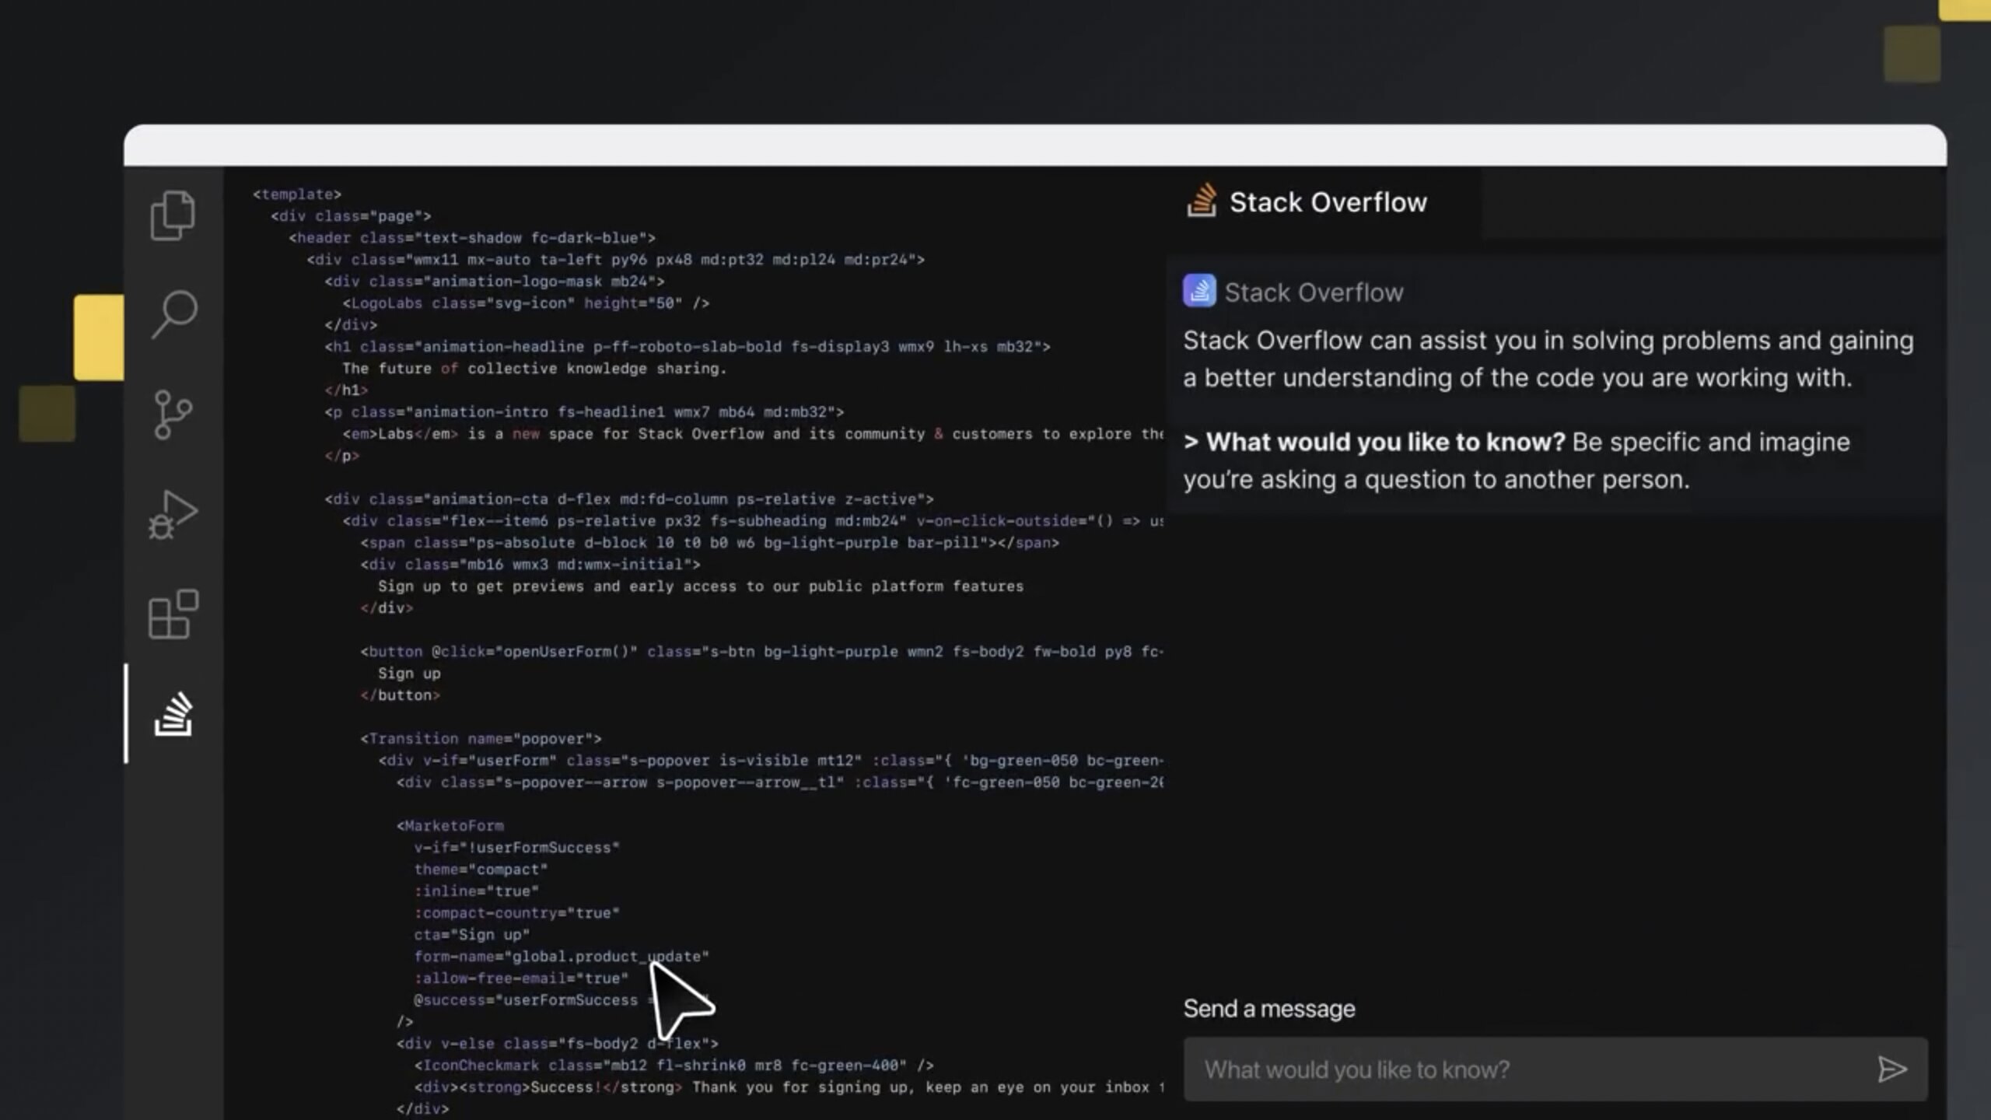Click 'The future of collective knowledge sharing.' text
1991x1120 pixels.
pos(534,369)
